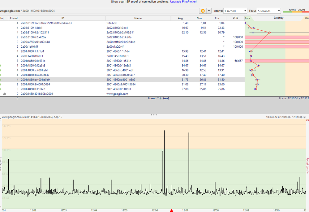The height and width of the screenshot is (212, 309).
Task: Click the three-dot panel splitter handle
Action: coord(154,115)
